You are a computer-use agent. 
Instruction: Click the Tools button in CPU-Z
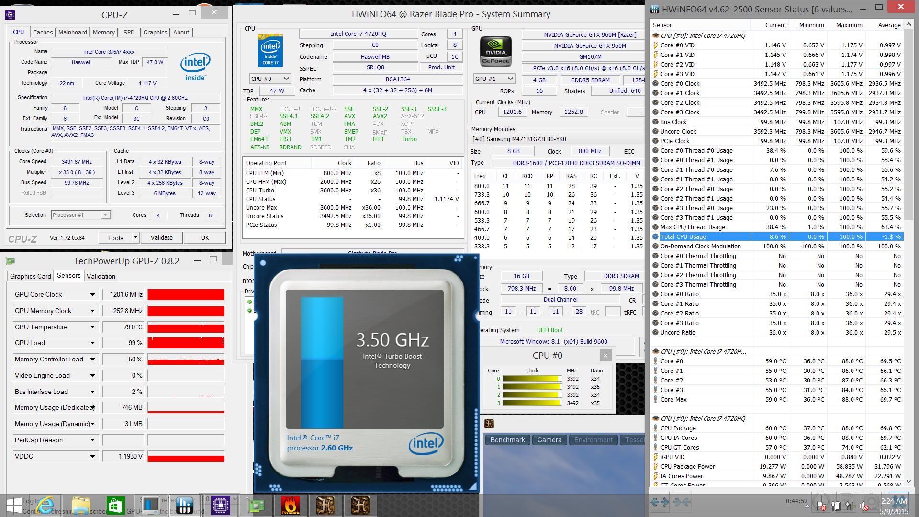[x=115, y=237]
